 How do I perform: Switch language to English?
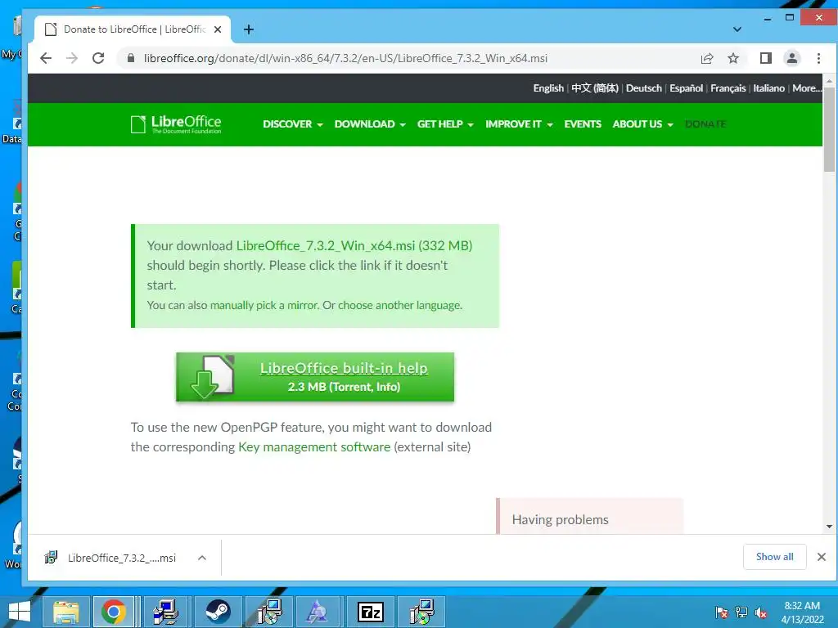[x=548, y=88]
